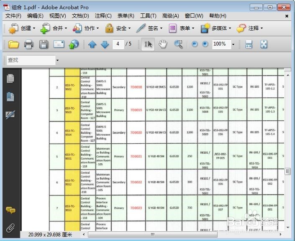Click the red 7D0021 table cell
Screen dimensions: 295x241
click(x=136, y=156)
